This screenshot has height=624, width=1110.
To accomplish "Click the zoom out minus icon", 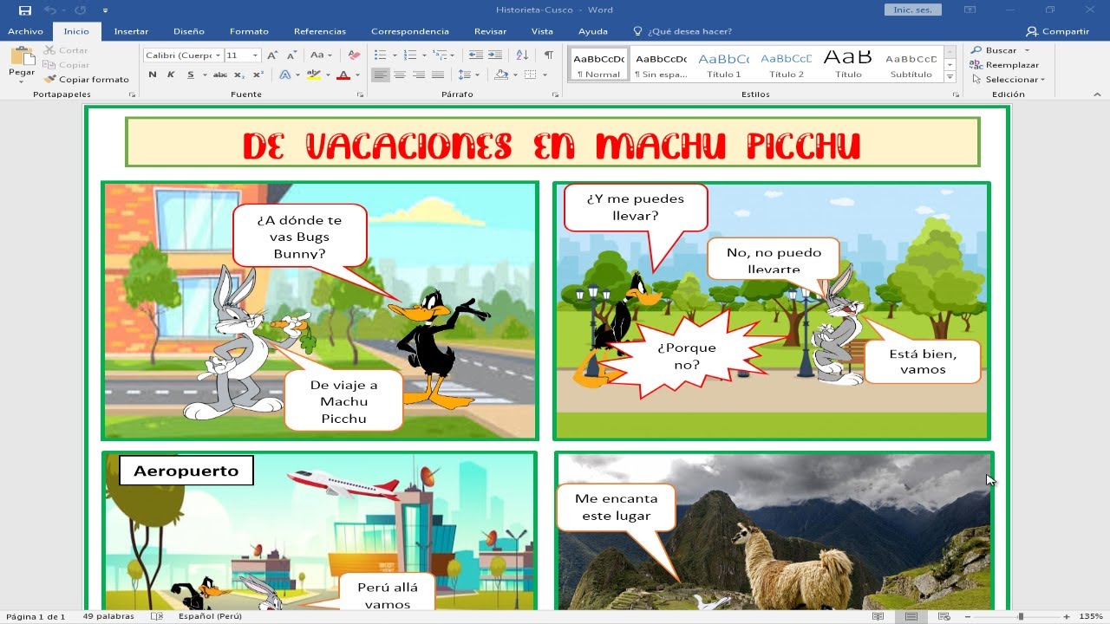I will [967, 616].
